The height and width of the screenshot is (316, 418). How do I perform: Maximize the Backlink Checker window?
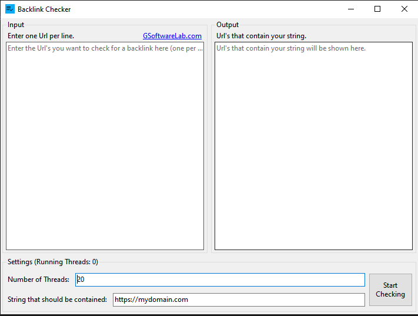coord(377,9)
